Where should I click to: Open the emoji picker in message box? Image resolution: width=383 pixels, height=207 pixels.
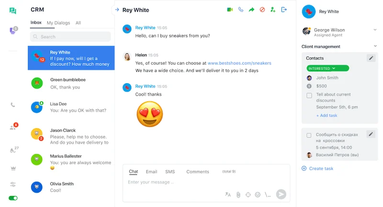tap(258, 195)
